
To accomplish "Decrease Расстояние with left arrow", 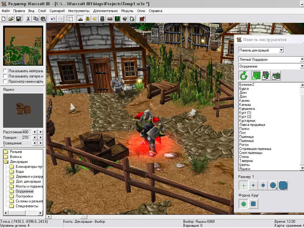I will coord(35,132).
